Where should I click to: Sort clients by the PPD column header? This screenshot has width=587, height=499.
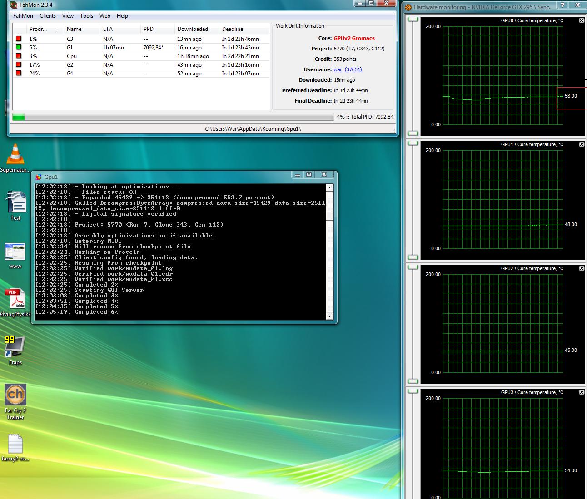click(x=157, y=29)
